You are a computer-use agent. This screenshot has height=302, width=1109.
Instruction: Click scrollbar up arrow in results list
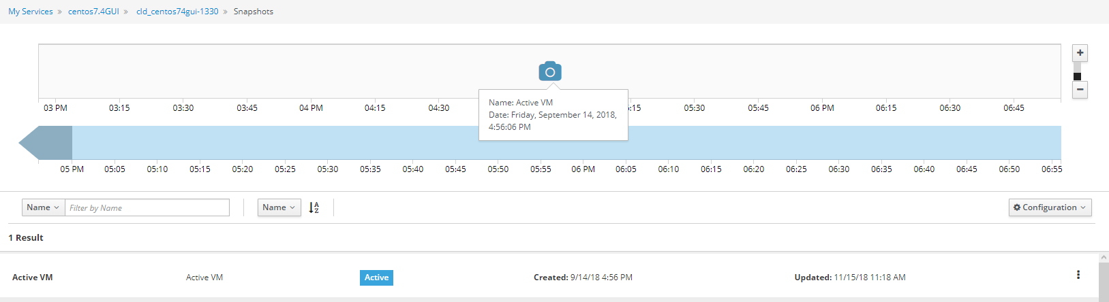coord(1104,258)
